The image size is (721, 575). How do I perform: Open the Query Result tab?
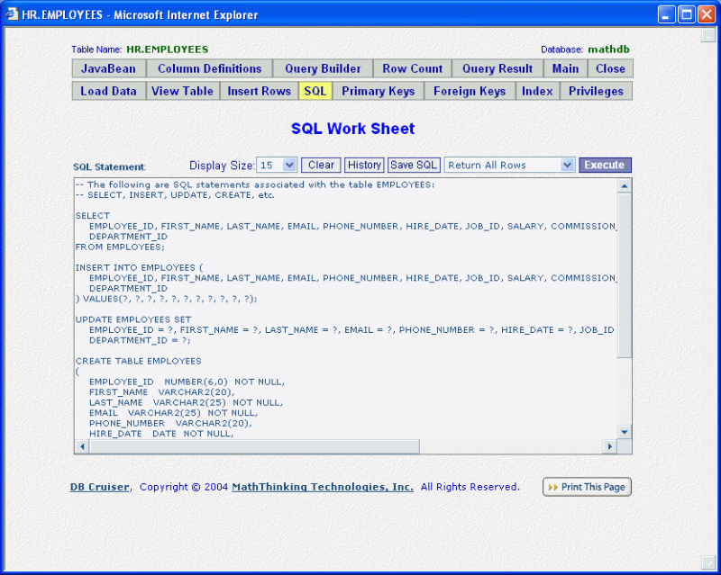pyautogui.click(x=497, y=67)
